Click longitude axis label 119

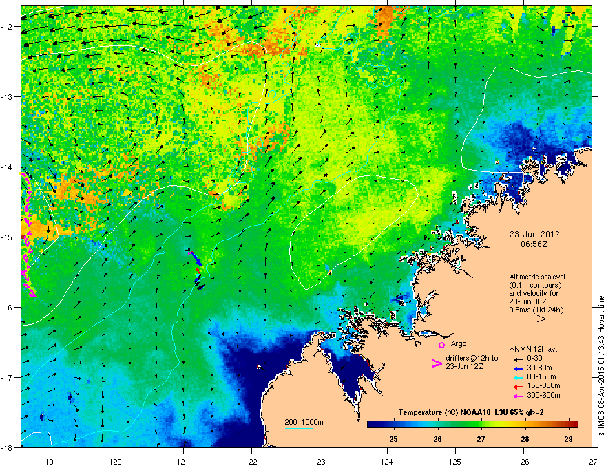point(48,461)
